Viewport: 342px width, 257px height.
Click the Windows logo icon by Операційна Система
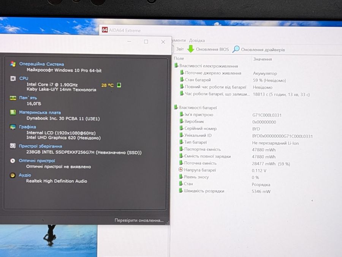click(13, 64)
